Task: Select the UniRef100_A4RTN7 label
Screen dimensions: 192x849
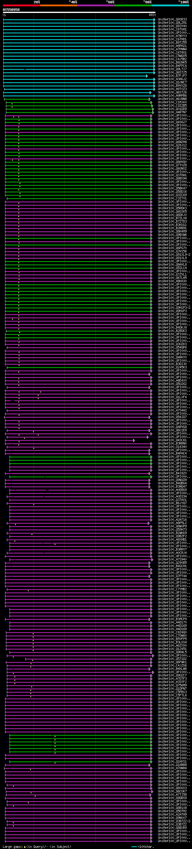Action: pos(172,112)
